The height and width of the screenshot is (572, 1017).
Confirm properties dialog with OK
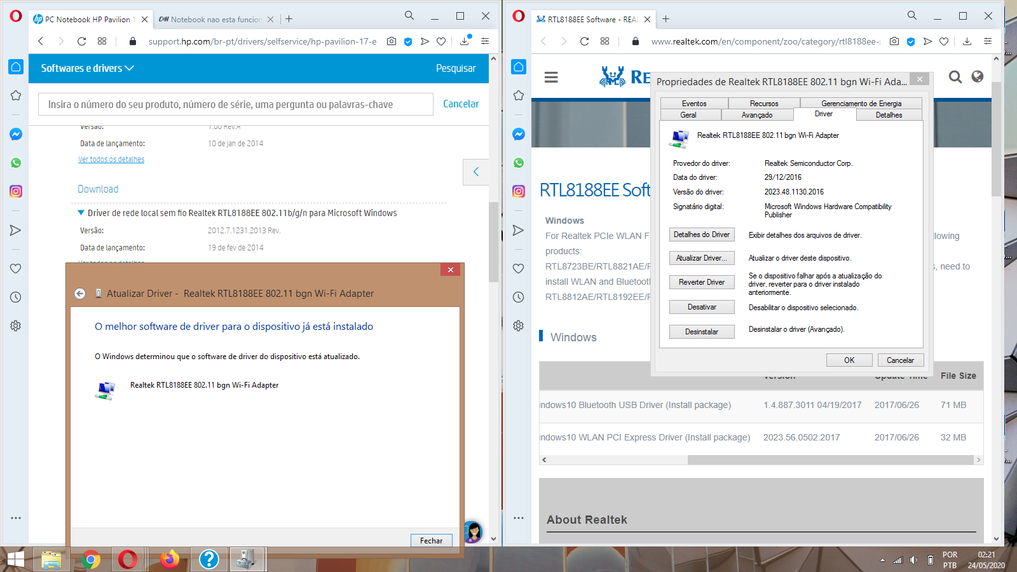point(849,360)
